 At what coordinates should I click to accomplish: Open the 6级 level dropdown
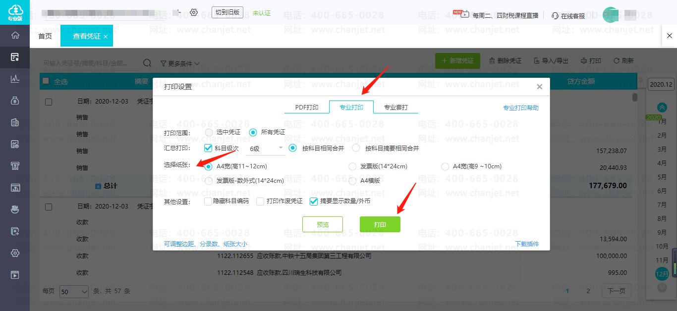pos(265,148)
